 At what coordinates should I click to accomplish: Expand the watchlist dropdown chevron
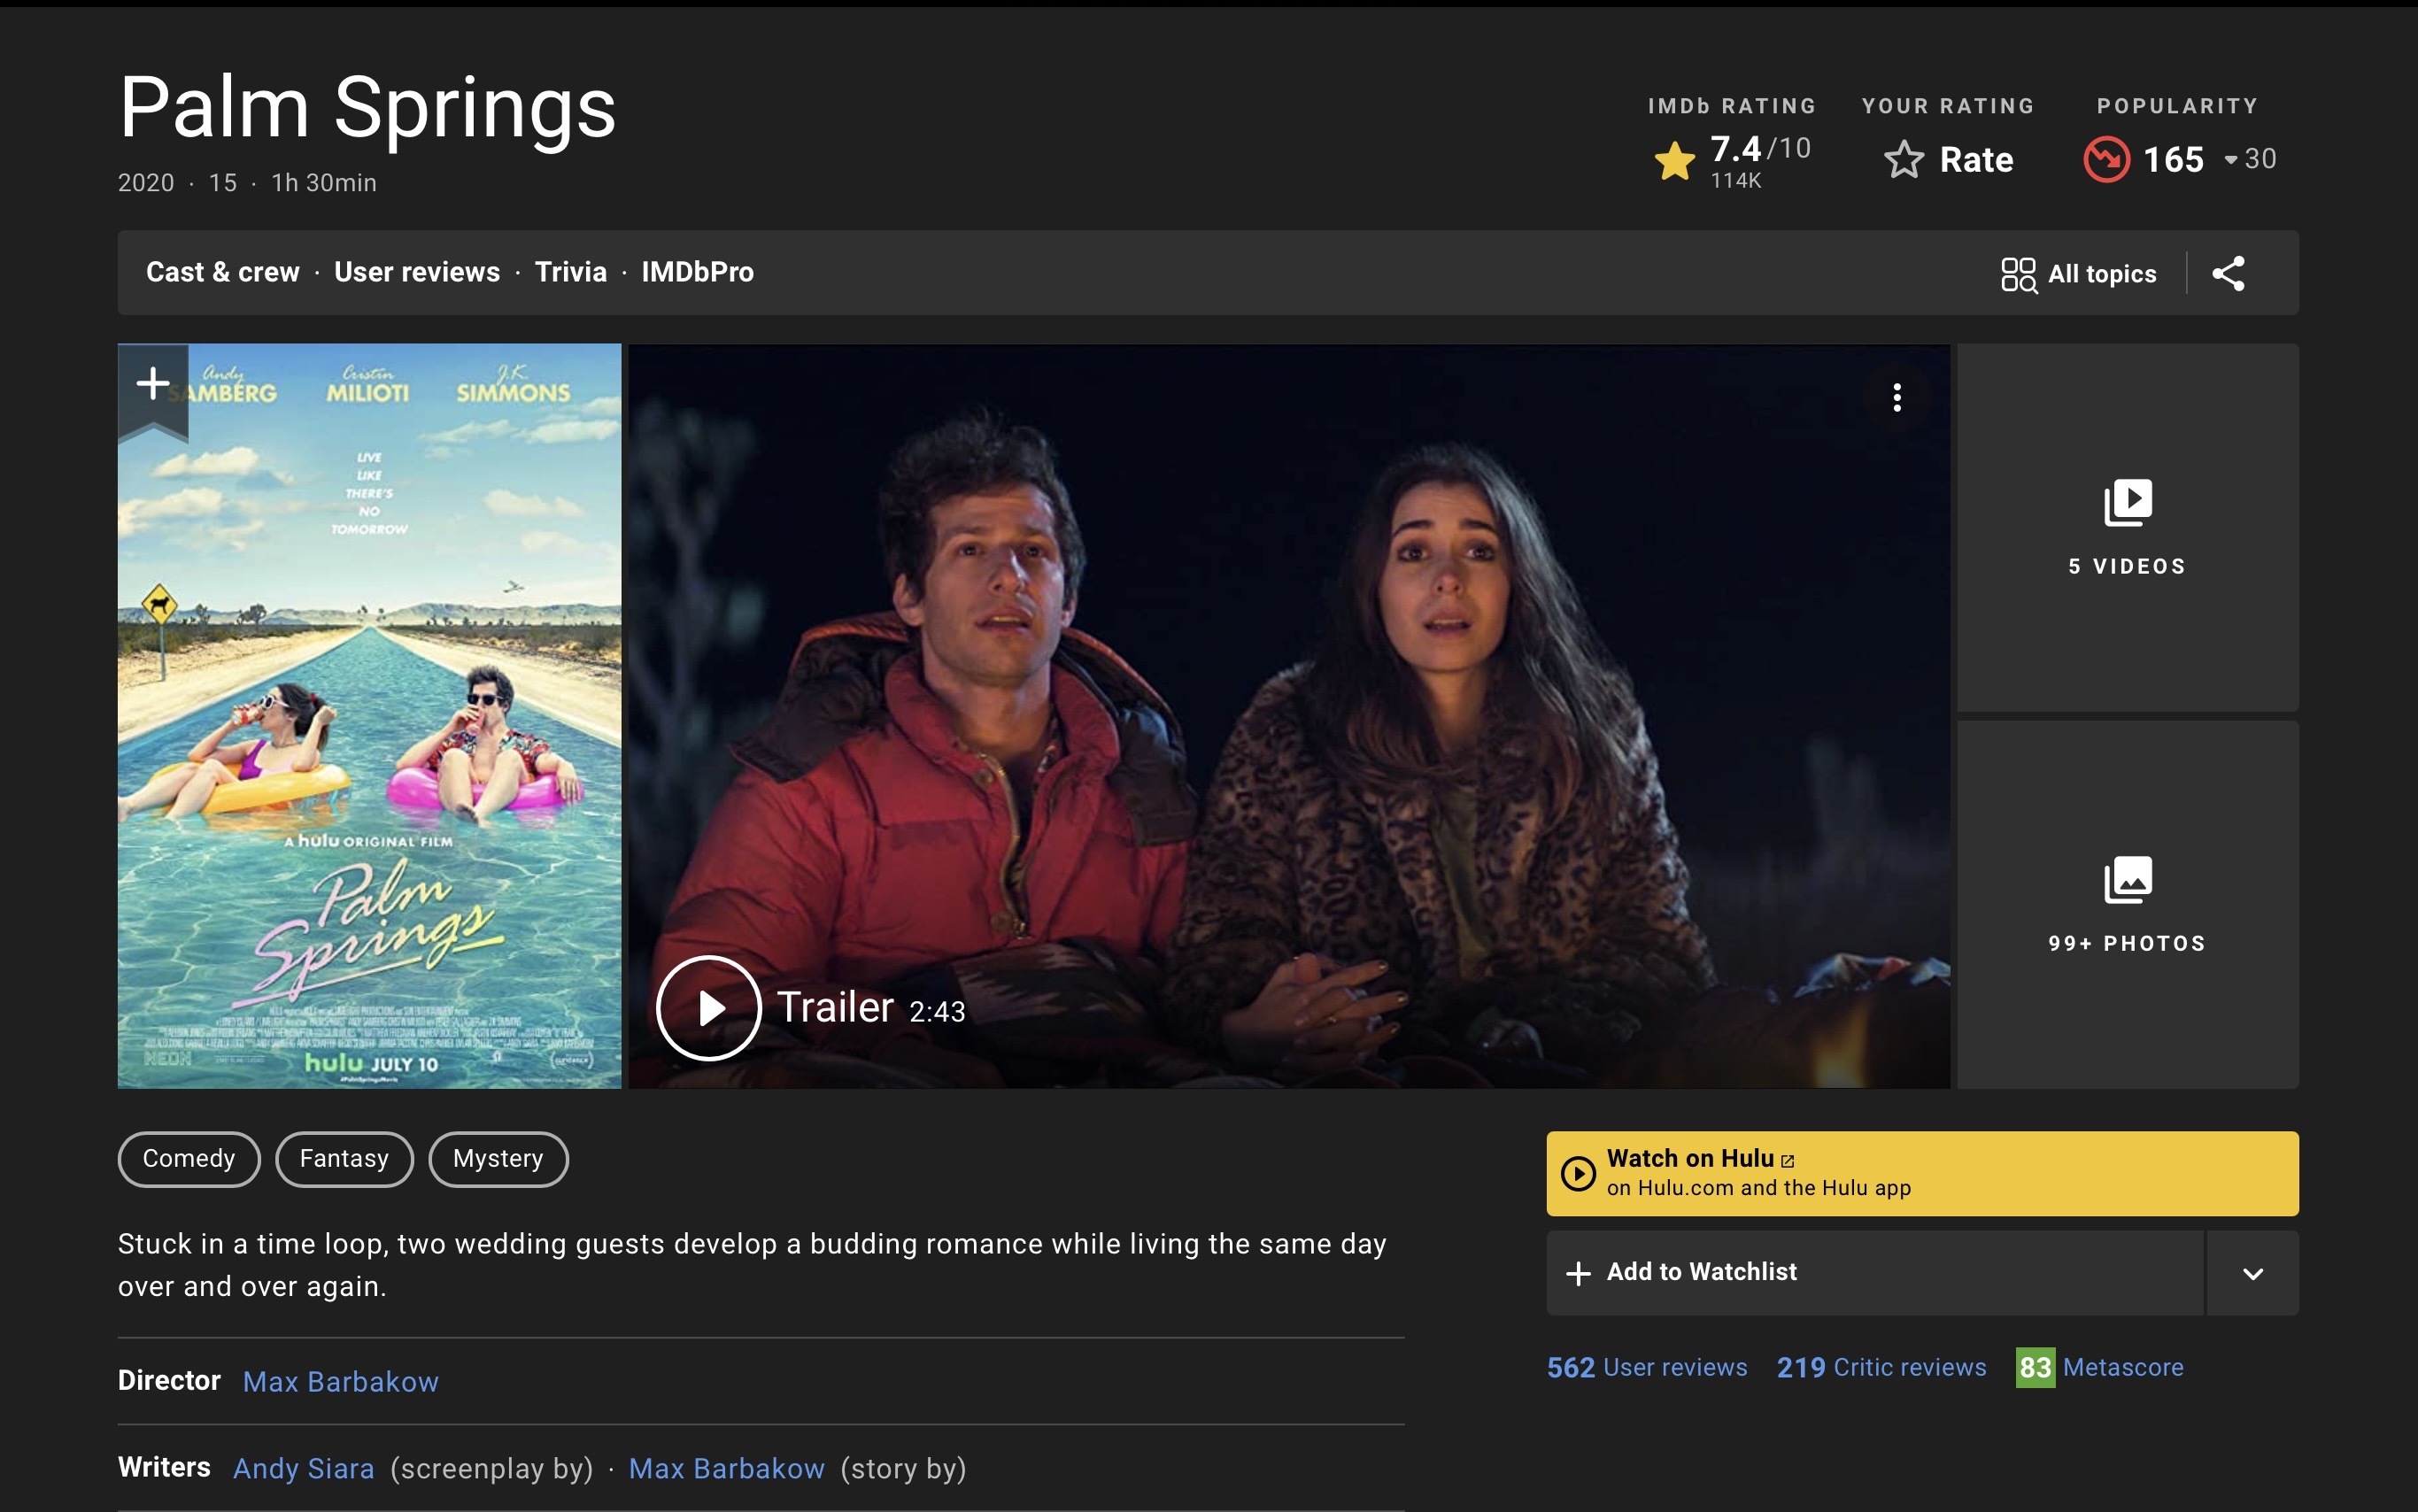point(2252,1273)
